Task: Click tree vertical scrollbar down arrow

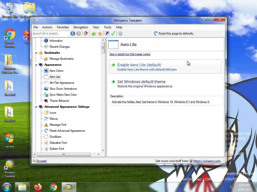Action: (103, 150)
